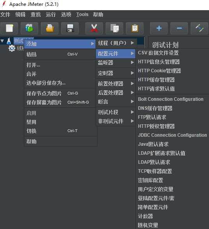
Task: Select JDBC Connection Configuration
Action: pos(172,135)
